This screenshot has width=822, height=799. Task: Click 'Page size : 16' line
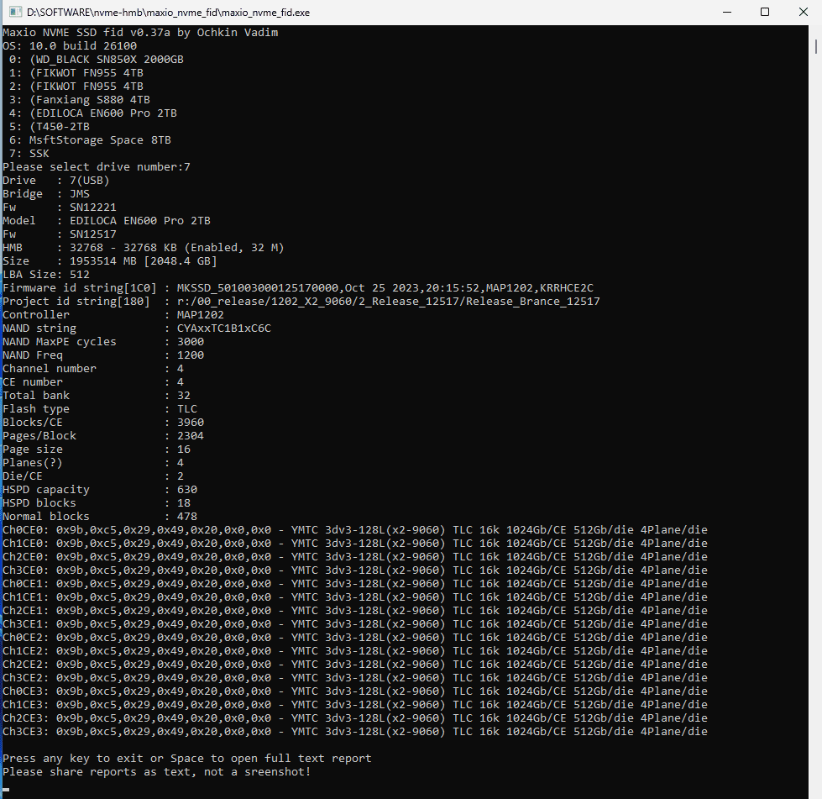click(97, 449)
